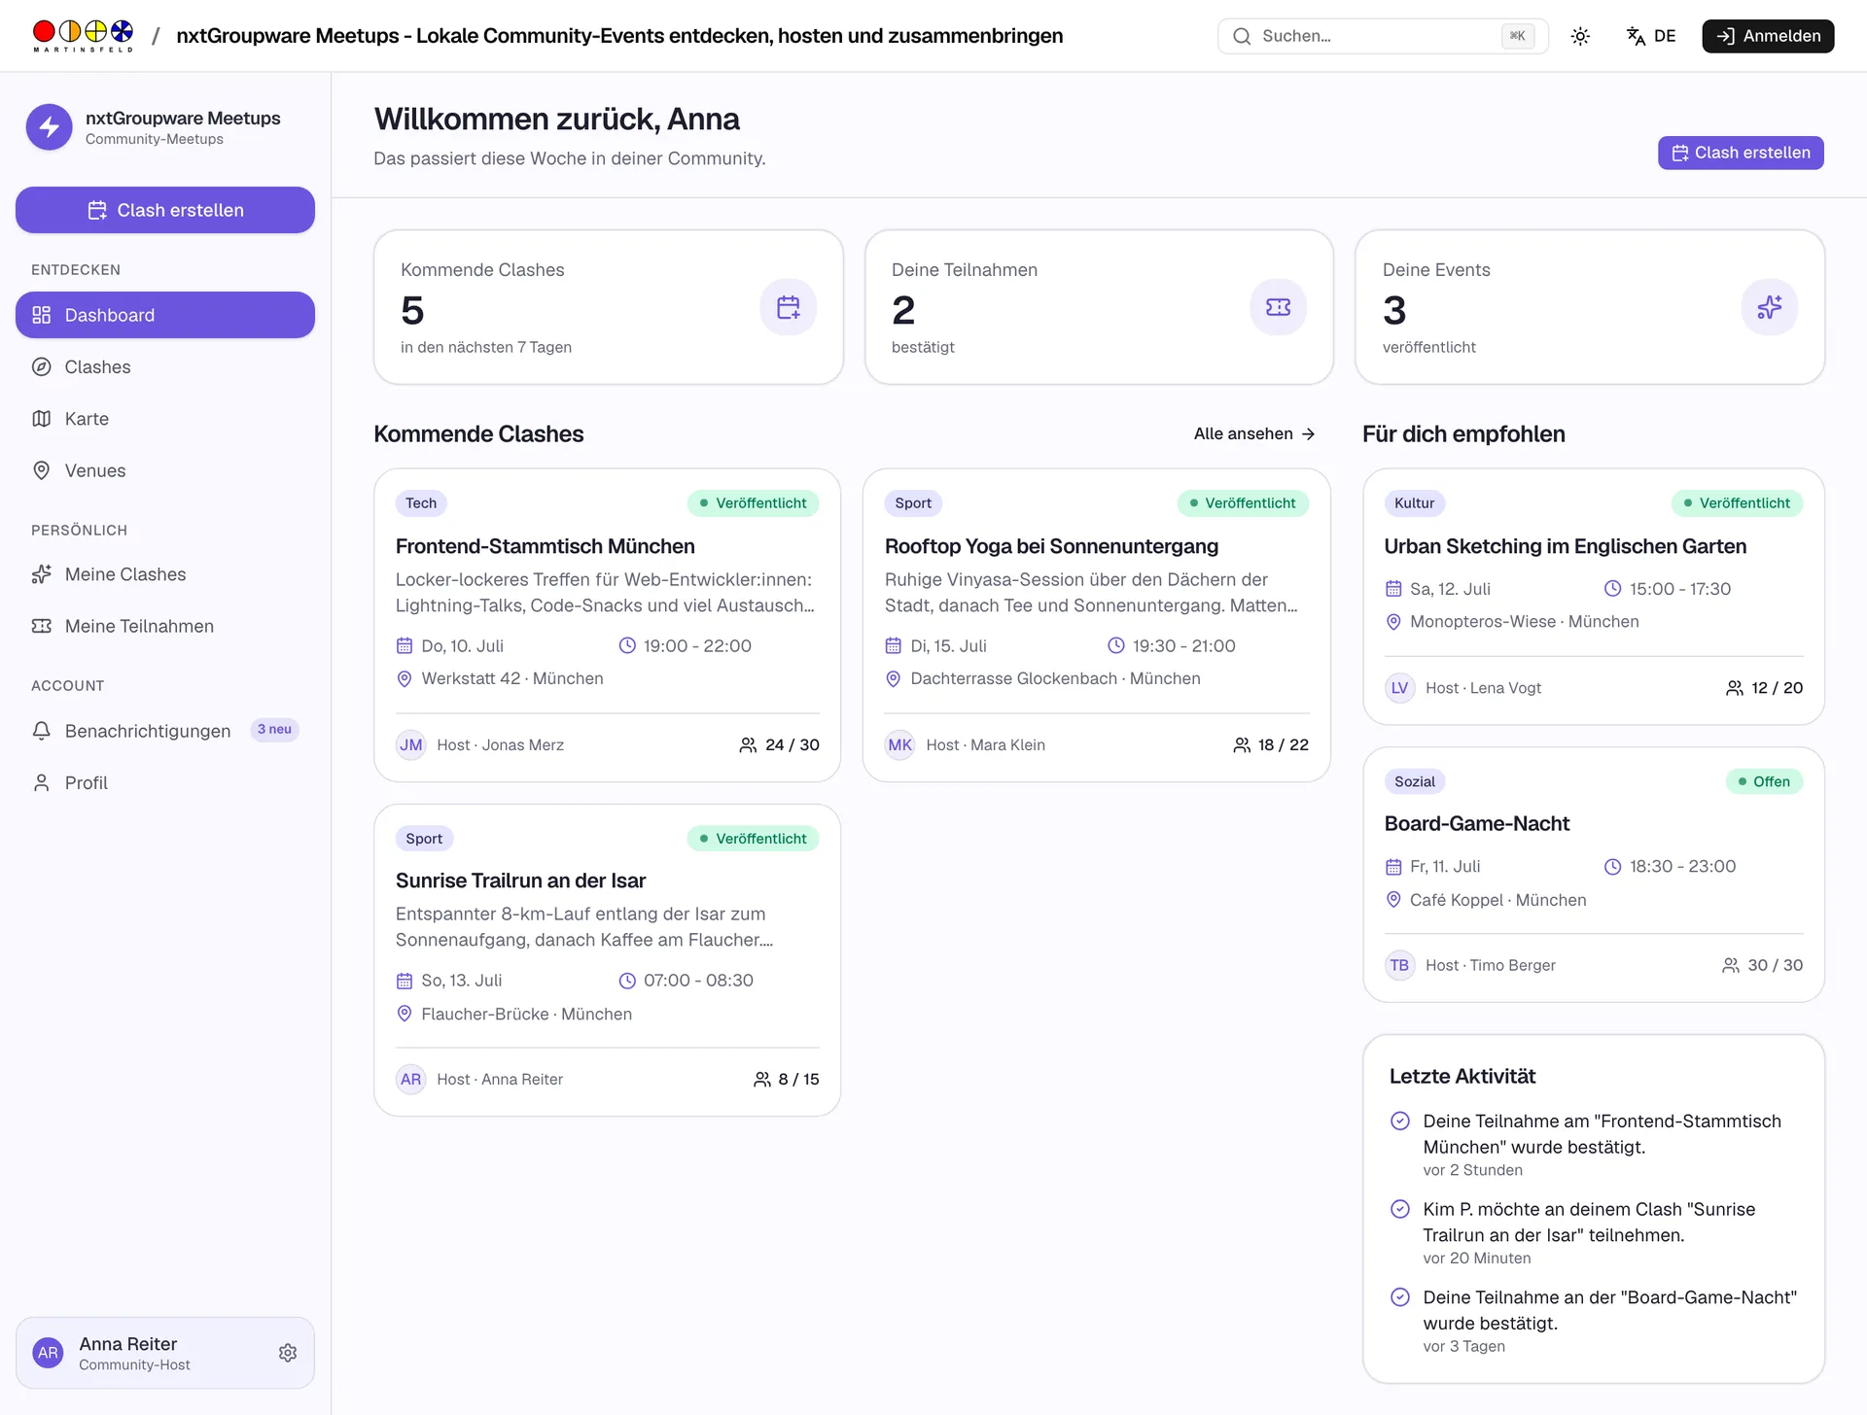Focus the Suchen search field

point(1383,36)
